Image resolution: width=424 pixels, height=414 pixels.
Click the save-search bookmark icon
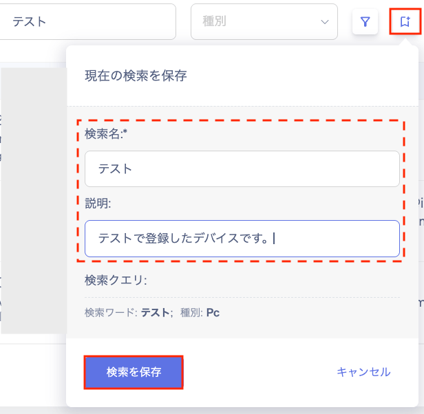tap(405, 21)
